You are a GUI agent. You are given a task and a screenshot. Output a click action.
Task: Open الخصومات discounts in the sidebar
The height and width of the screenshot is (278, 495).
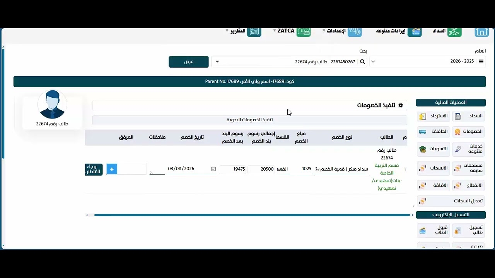point(468,132)
